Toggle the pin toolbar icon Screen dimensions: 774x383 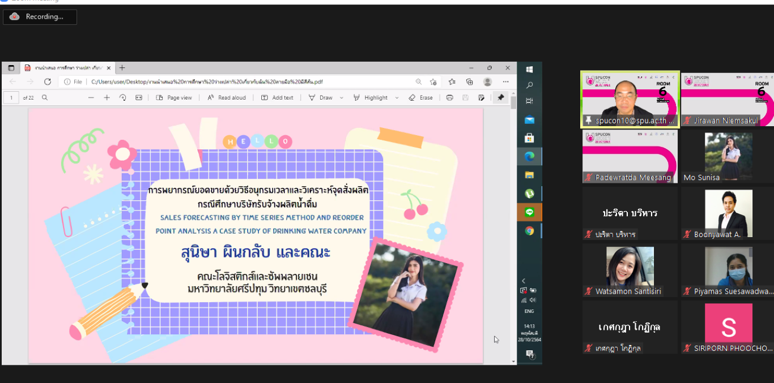tap(501, 97)
